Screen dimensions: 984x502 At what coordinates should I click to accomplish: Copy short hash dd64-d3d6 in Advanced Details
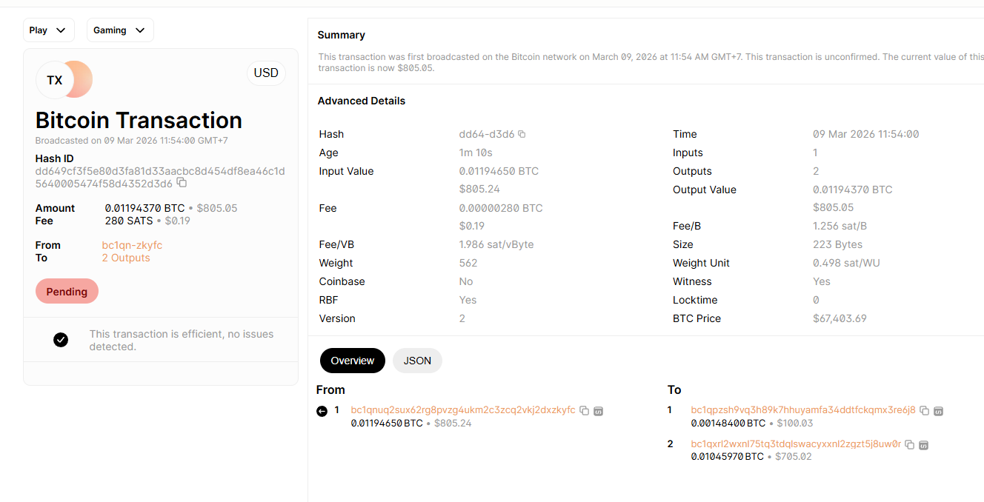click(522, 134)
